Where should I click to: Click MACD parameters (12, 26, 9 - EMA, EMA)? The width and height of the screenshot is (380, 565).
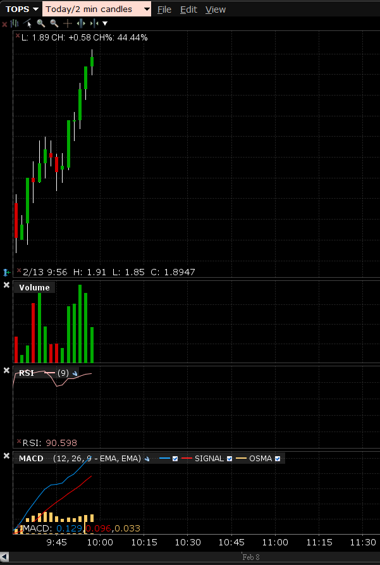point(97,459)
